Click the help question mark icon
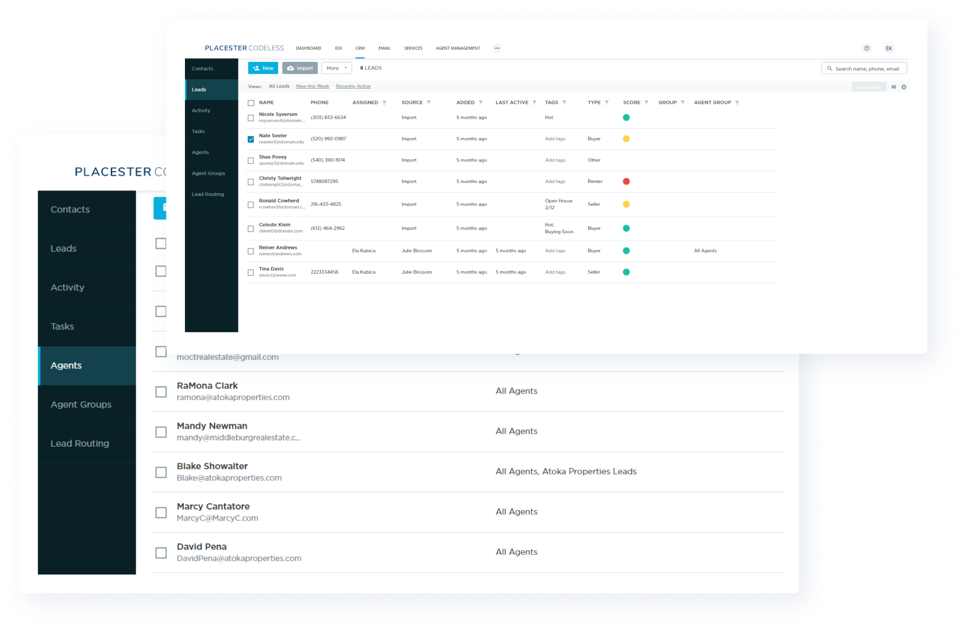This screenshot has width=963, height=629. point(867,48)
